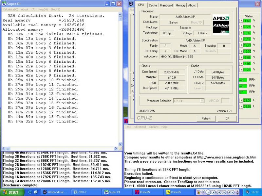The width and height of the screenshot is (262, 196).
Task: Click play in the taskbar media player
Action: [x=208, y=192]
